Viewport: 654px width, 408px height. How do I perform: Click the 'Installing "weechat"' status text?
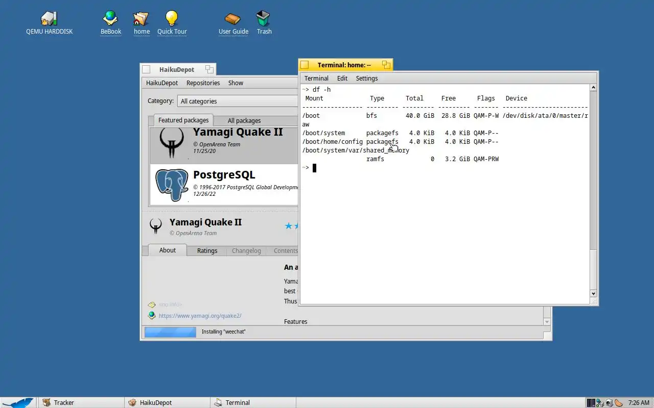(224, 332)
